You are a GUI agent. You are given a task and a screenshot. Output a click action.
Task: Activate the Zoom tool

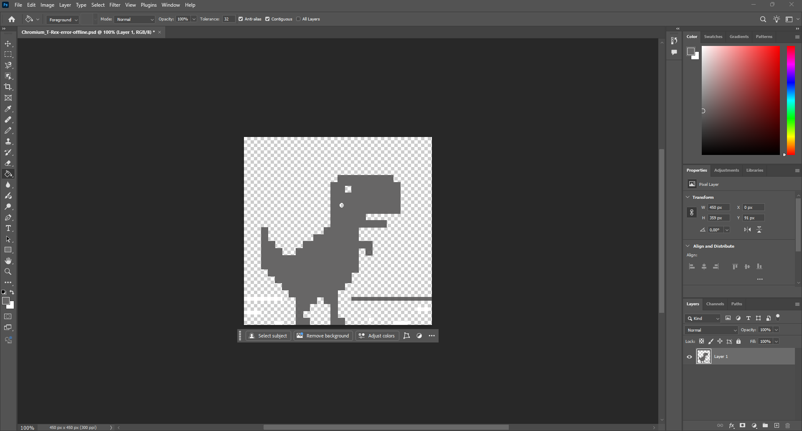coord(8,272)
